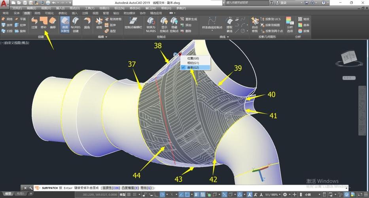
Task: Select 曲率(G2) continuity option
Action: (193, 68)
